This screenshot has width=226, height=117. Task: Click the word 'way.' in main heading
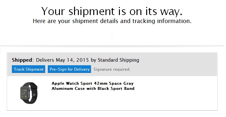pos(172,12)
